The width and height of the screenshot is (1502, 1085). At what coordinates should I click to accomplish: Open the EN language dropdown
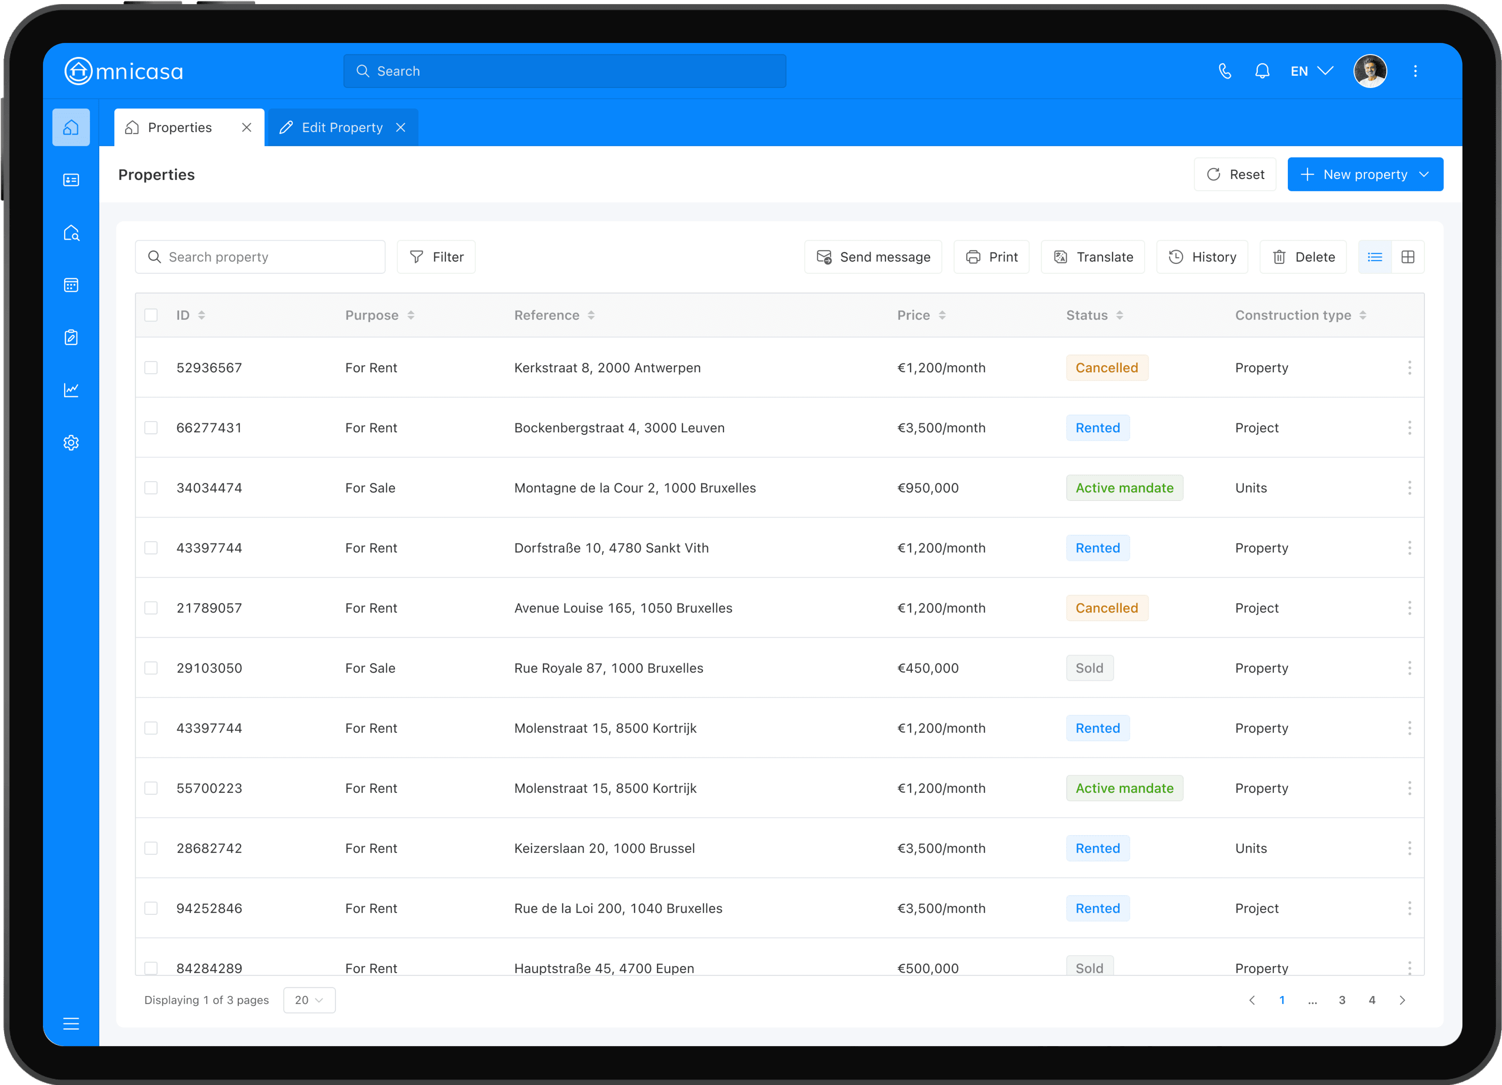point(1311,71)
